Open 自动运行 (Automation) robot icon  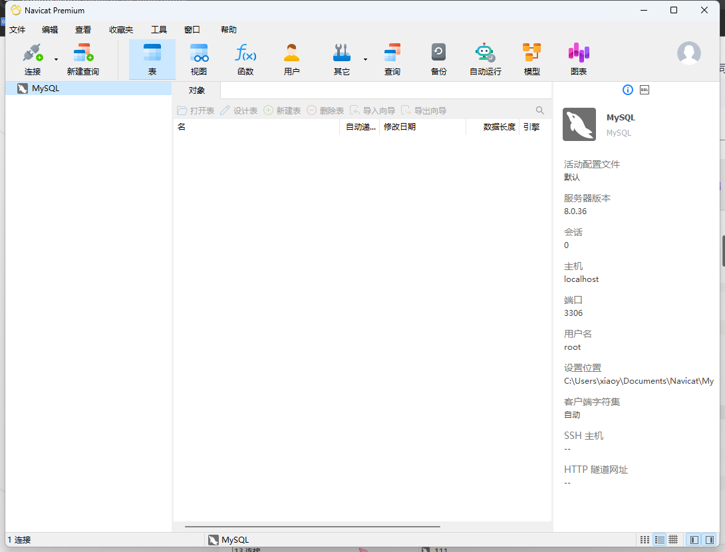click(485, 59)
